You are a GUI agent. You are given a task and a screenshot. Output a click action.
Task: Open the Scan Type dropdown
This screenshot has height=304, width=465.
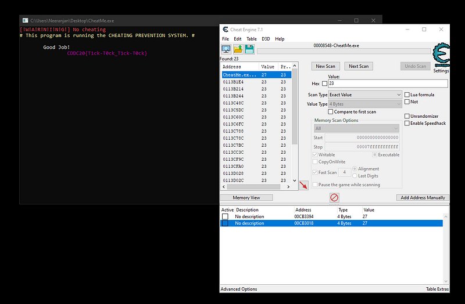tap(366, 95)
